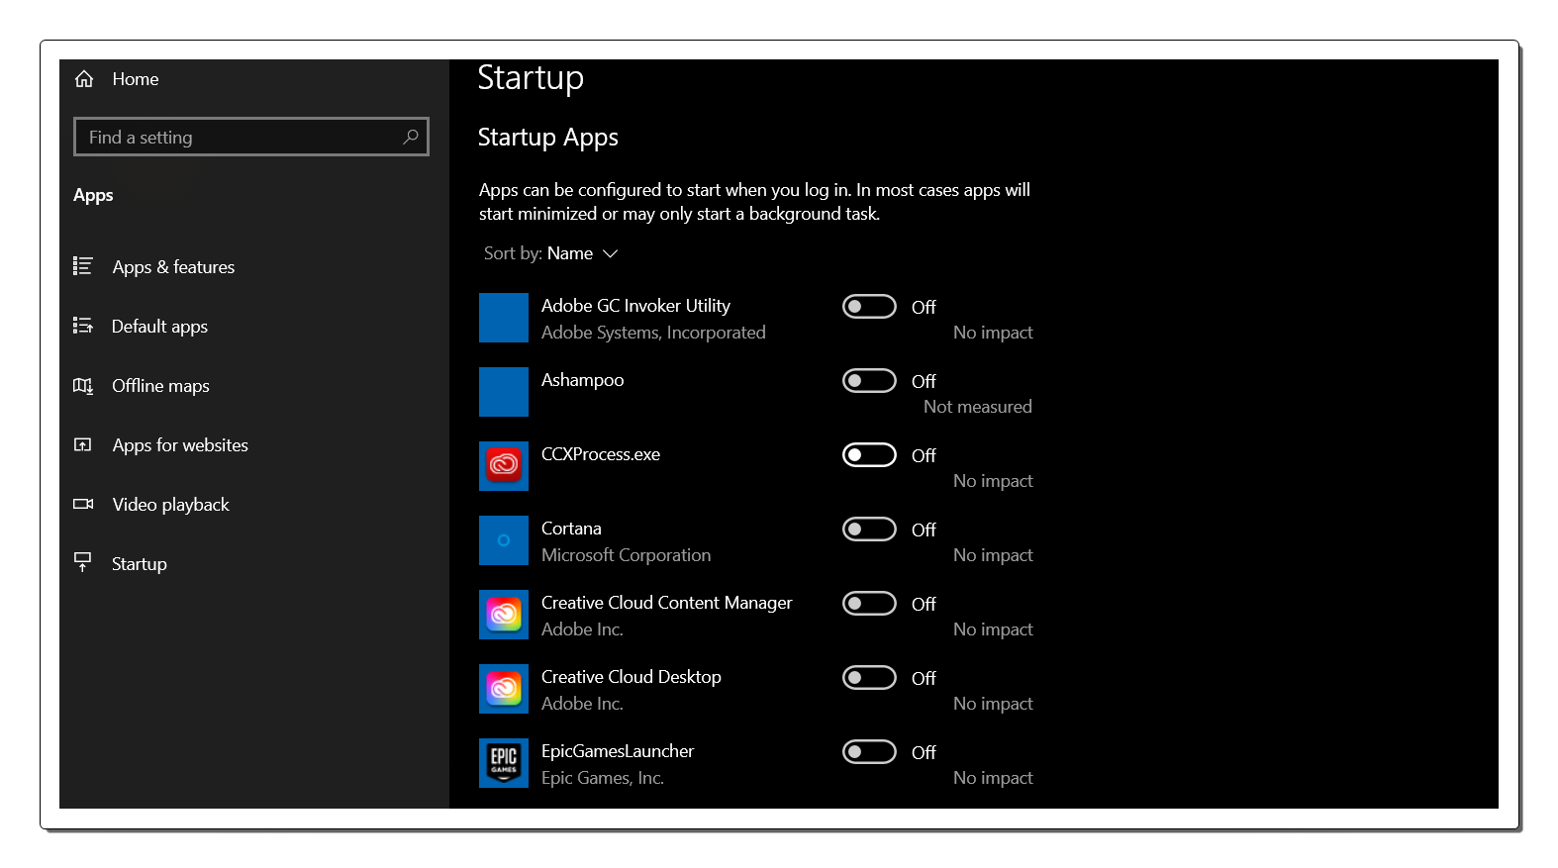Click the magnifier icon in the search box
The image size is (1558, 868).
point(410,137)
